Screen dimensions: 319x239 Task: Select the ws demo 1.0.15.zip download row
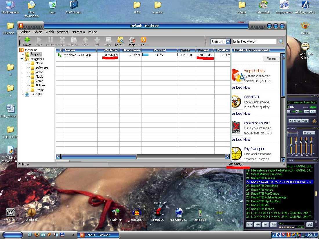coord(143,55)
